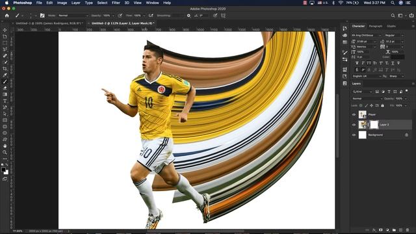Open font style dropdown showing Regular
Image resolution: width=416 pixels, height=234 pixels.
(395, 35)
